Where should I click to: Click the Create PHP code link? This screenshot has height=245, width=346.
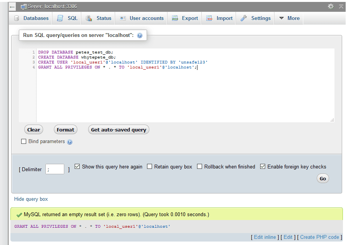(x=319, y=237)
